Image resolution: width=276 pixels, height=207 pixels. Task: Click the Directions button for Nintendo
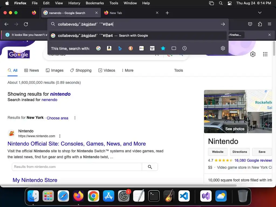pyautogui.click(x=240, y=152)
